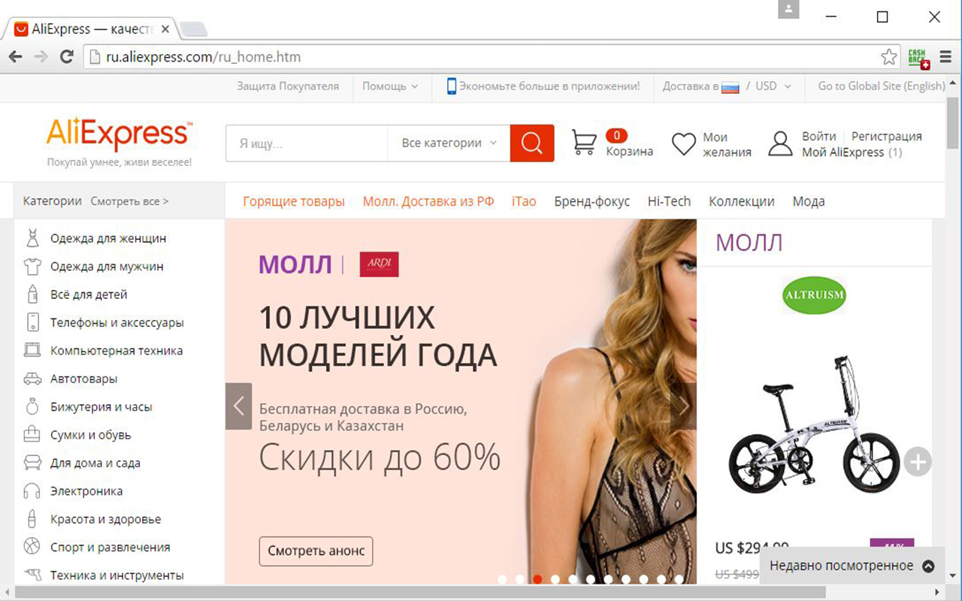Show previous banner slide arrow
This screenshot has width=962, height=601.
click(238, 406)
